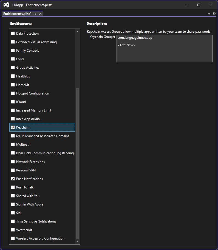Minimize the LIUApp window
The image size is (218, 250).
coord(186,5)
